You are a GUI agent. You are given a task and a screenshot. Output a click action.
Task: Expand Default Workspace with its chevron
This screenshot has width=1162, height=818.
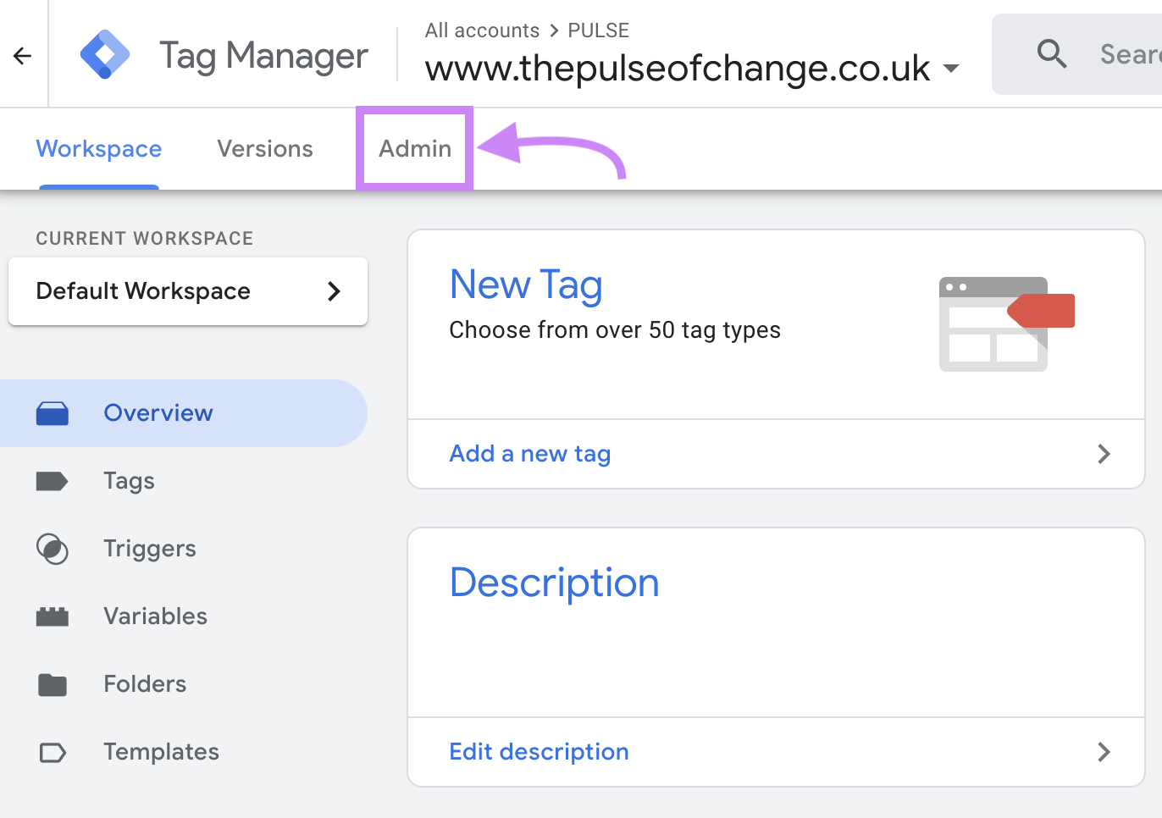pos(335,291)
